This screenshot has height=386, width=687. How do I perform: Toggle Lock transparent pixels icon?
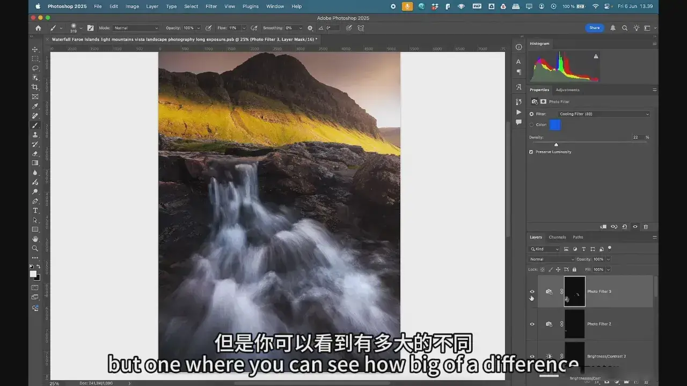(542, 269)
